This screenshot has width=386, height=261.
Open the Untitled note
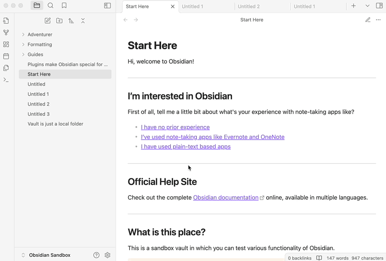click(x=65, y=84)
